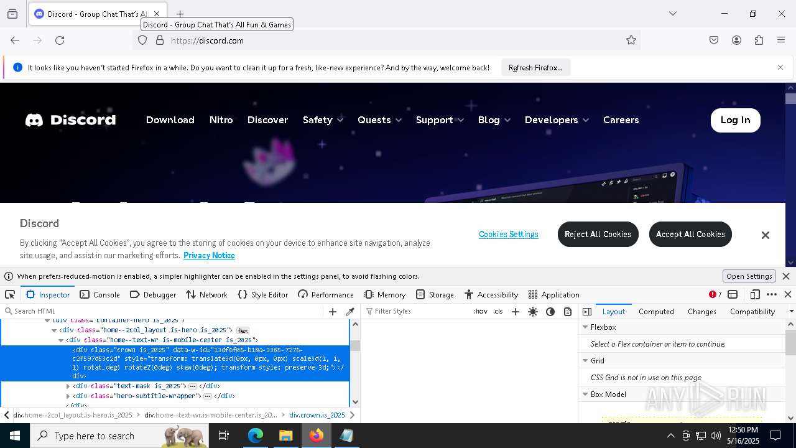Collapse the Grid section

585,361
